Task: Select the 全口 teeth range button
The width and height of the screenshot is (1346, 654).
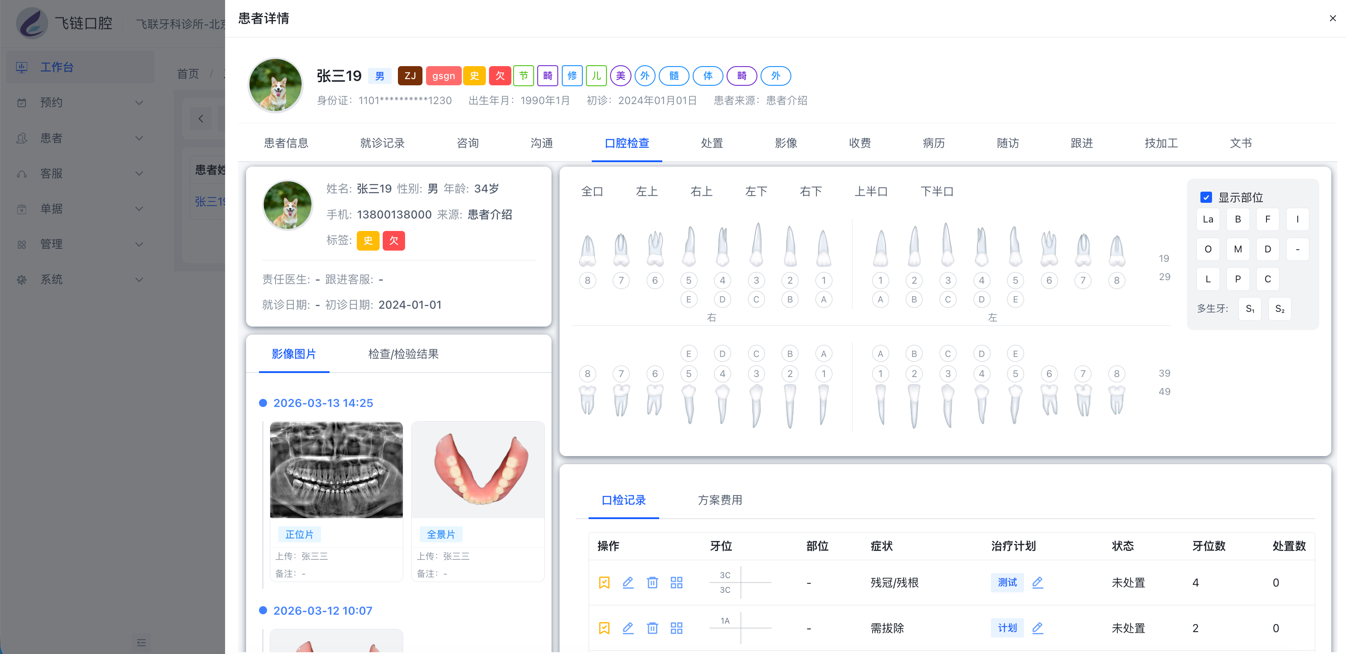Action: (x=593, y=192)
